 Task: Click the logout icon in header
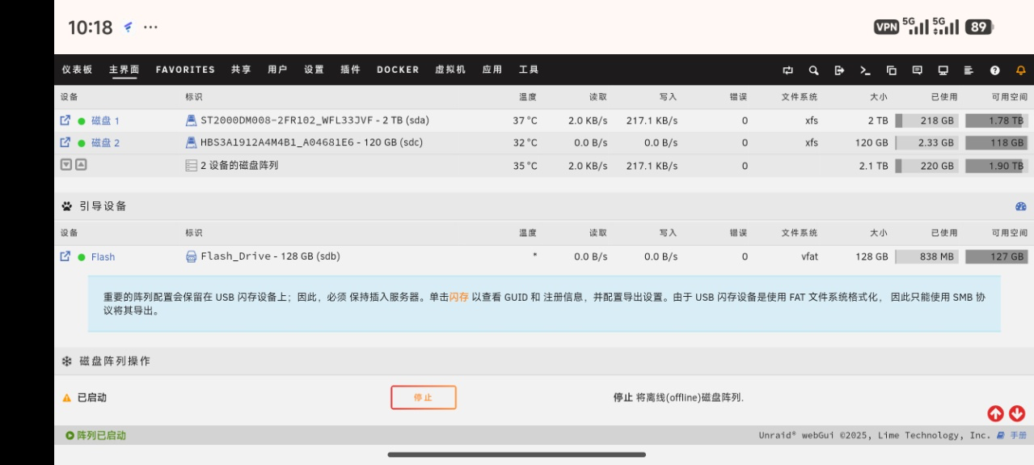tap(839, 70)
